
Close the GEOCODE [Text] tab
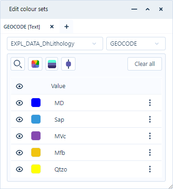click(52, 27)
